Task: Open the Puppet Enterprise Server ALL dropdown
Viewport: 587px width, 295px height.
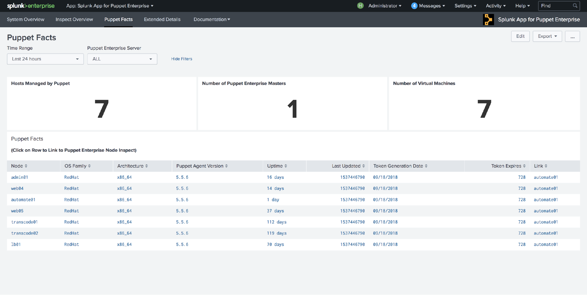Action: tap(122, 59)
